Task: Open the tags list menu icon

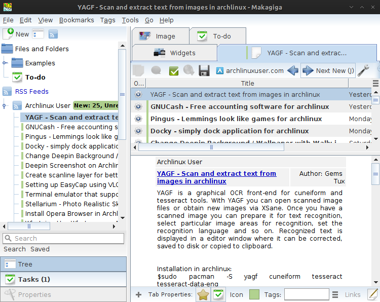Action: click(335, 294)
